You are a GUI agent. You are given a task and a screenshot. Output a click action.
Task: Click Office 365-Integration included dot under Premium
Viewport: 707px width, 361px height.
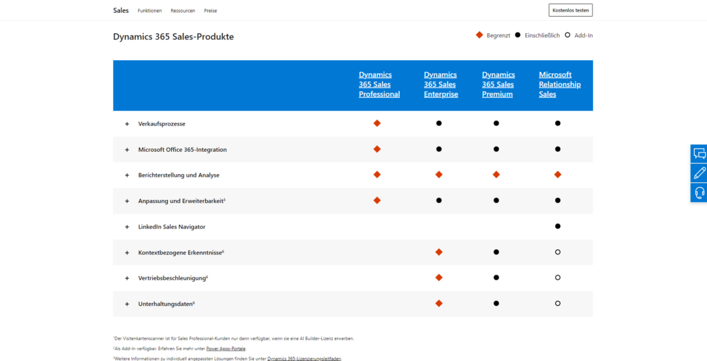coord(496,149)
